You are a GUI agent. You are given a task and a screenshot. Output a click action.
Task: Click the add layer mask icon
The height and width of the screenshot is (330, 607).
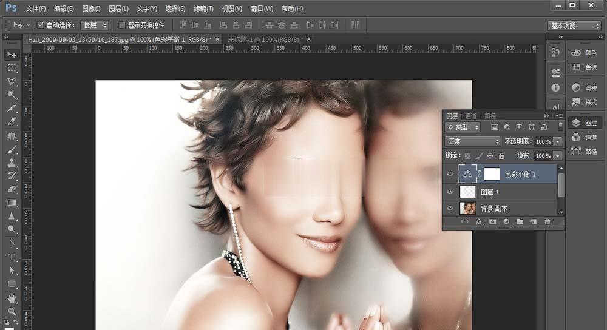pos(492,221)
